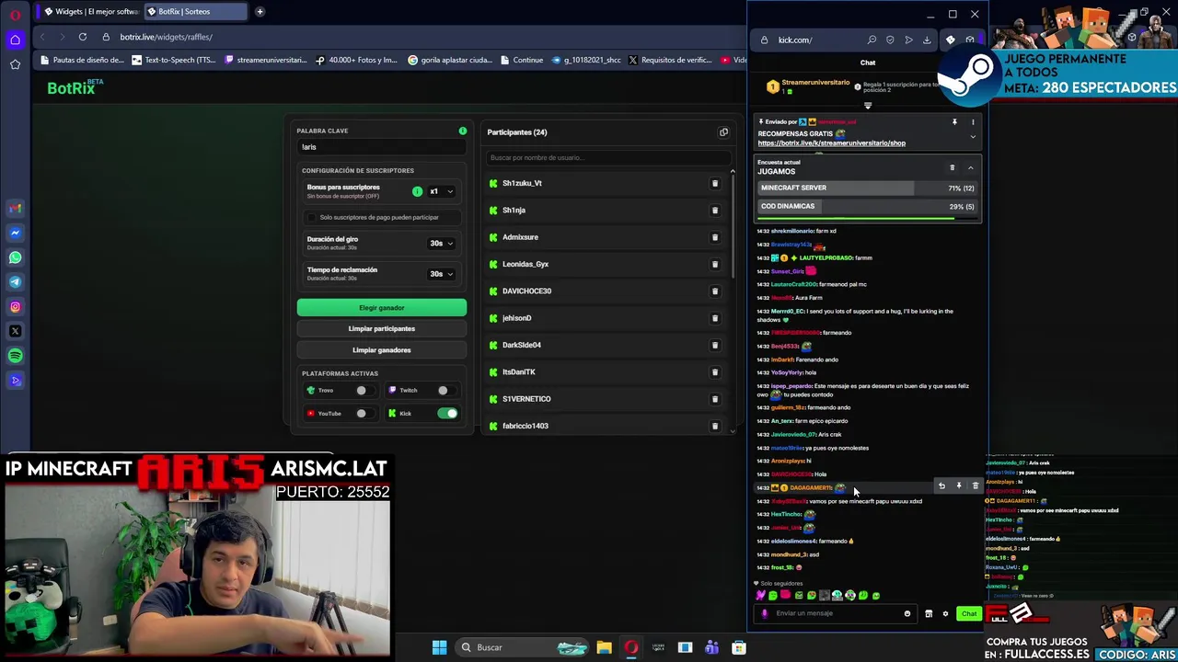This screenshot has width=1178, height=662.
Task: Reload the botrix.live page
Action: pos(83,37)
